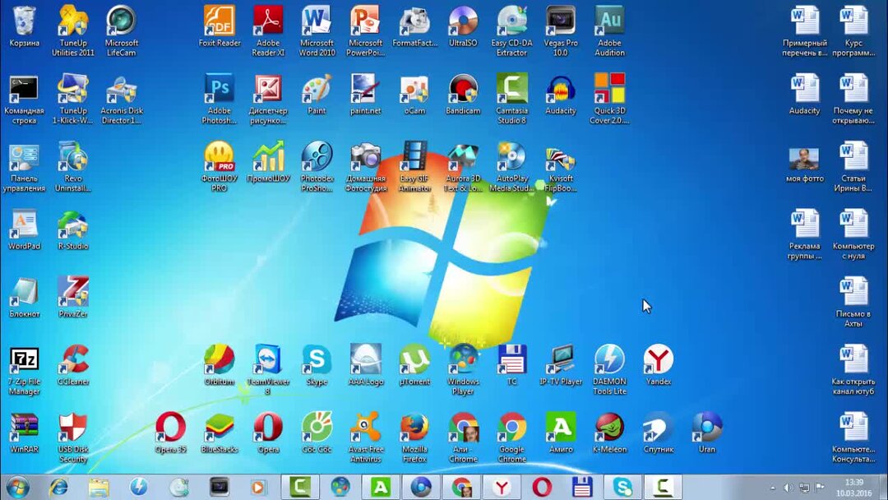Screen dimensions: 888x500
Task: Click the volume speaker tray icon
Action: pyautogui.click(x=788, y=488)
